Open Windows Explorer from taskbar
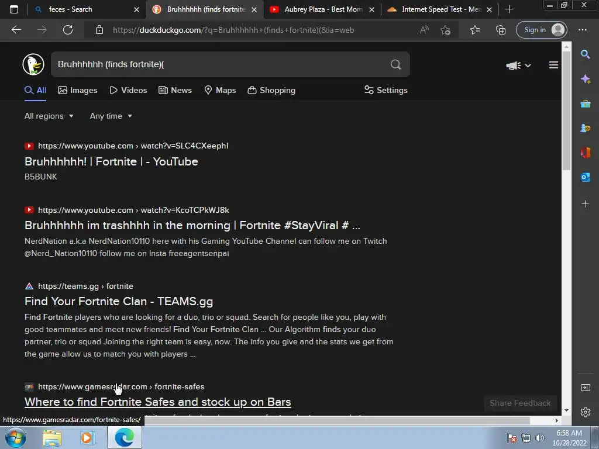 tap(52, 438)
